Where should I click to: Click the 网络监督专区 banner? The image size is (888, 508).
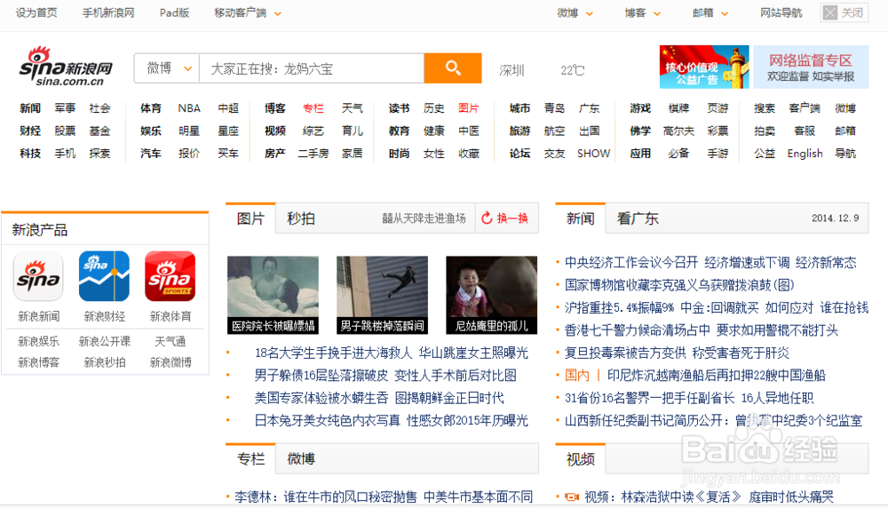[811, 67]
